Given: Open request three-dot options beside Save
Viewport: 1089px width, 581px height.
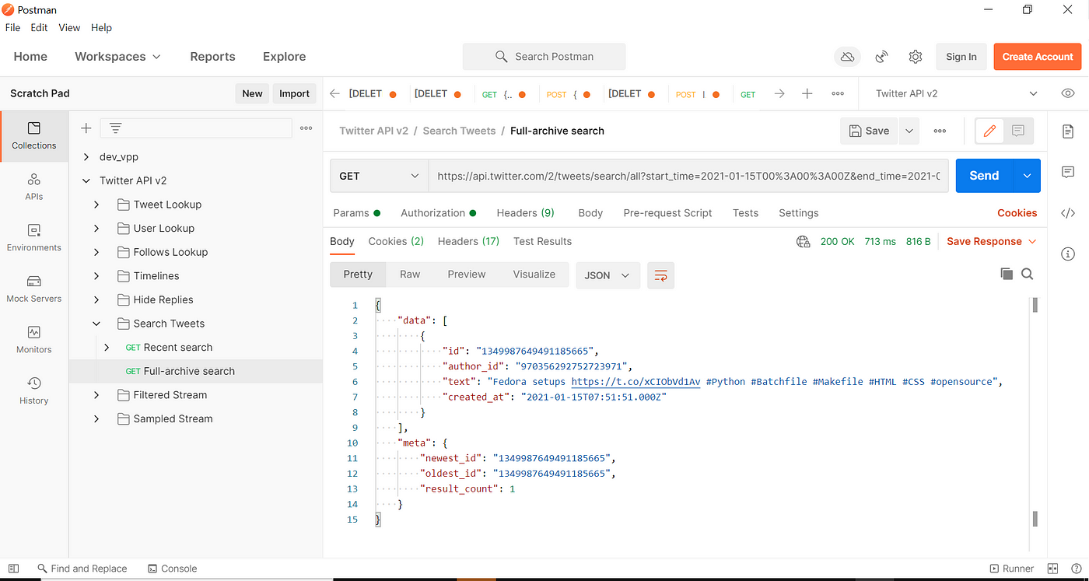Looking at the screenshot, I should tap(940, 131).
